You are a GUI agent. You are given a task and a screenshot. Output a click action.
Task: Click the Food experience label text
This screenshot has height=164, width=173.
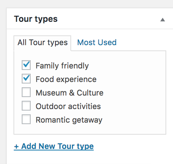click(66, 79)
